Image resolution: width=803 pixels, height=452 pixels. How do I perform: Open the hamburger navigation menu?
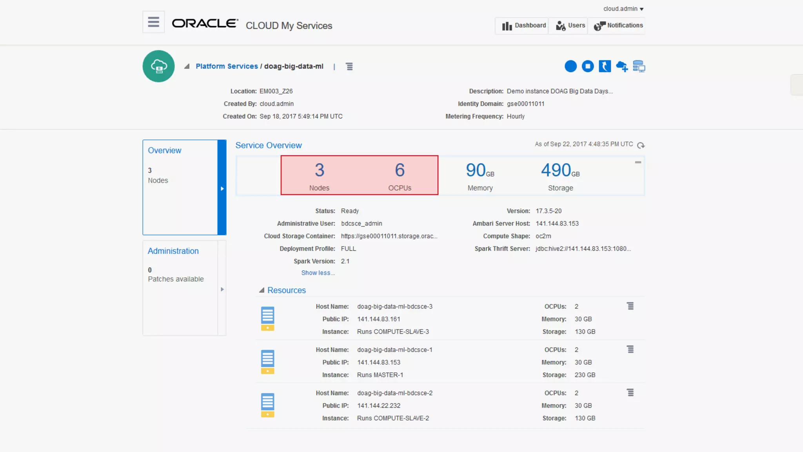tap(153, 22)
